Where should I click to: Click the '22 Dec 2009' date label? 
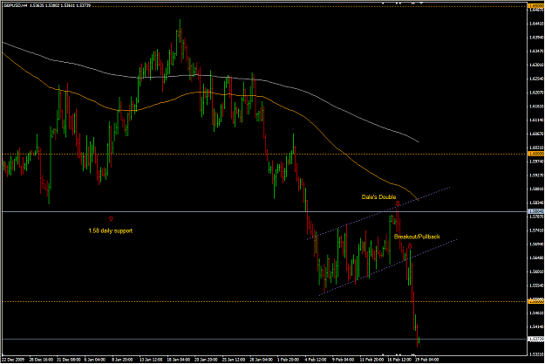(x=14, y=359)
